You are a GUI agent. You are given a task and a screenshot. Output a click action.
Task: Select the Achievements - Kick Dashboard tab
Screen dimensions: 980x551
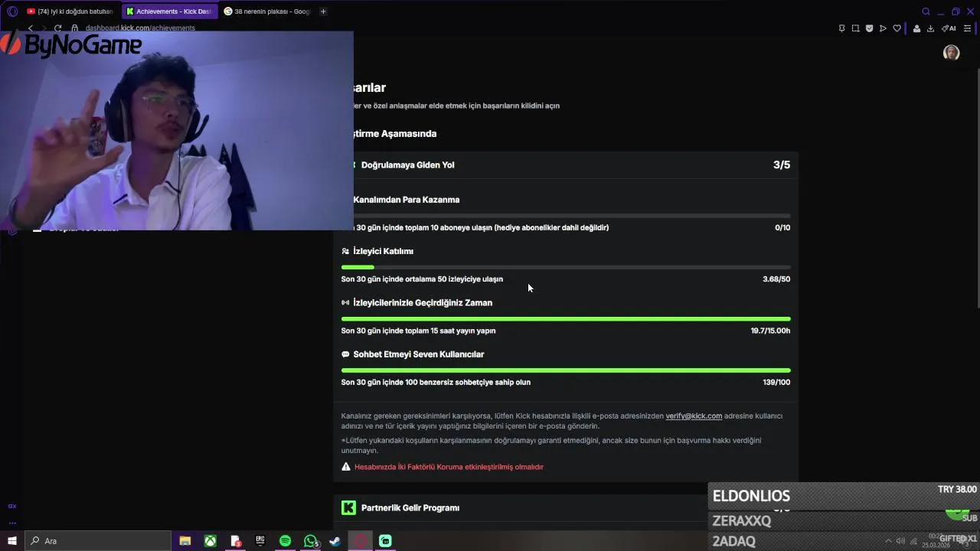coord(169,11)
